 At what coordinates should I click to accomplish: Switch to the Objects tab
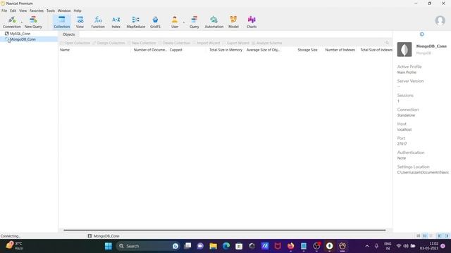pyautogui.click(x=69, y=34)
